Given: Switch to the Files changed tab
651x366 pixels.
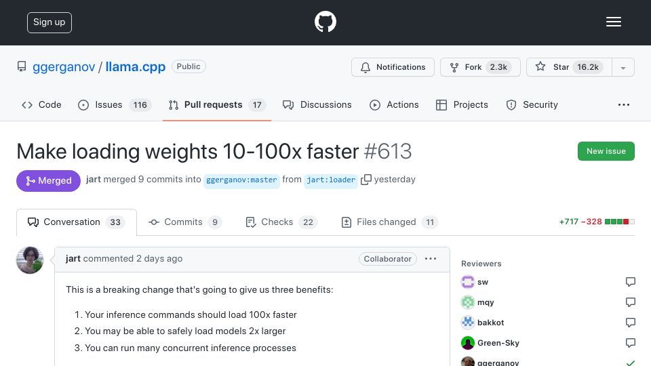Looking at the screenshot, I should [390, 222].
